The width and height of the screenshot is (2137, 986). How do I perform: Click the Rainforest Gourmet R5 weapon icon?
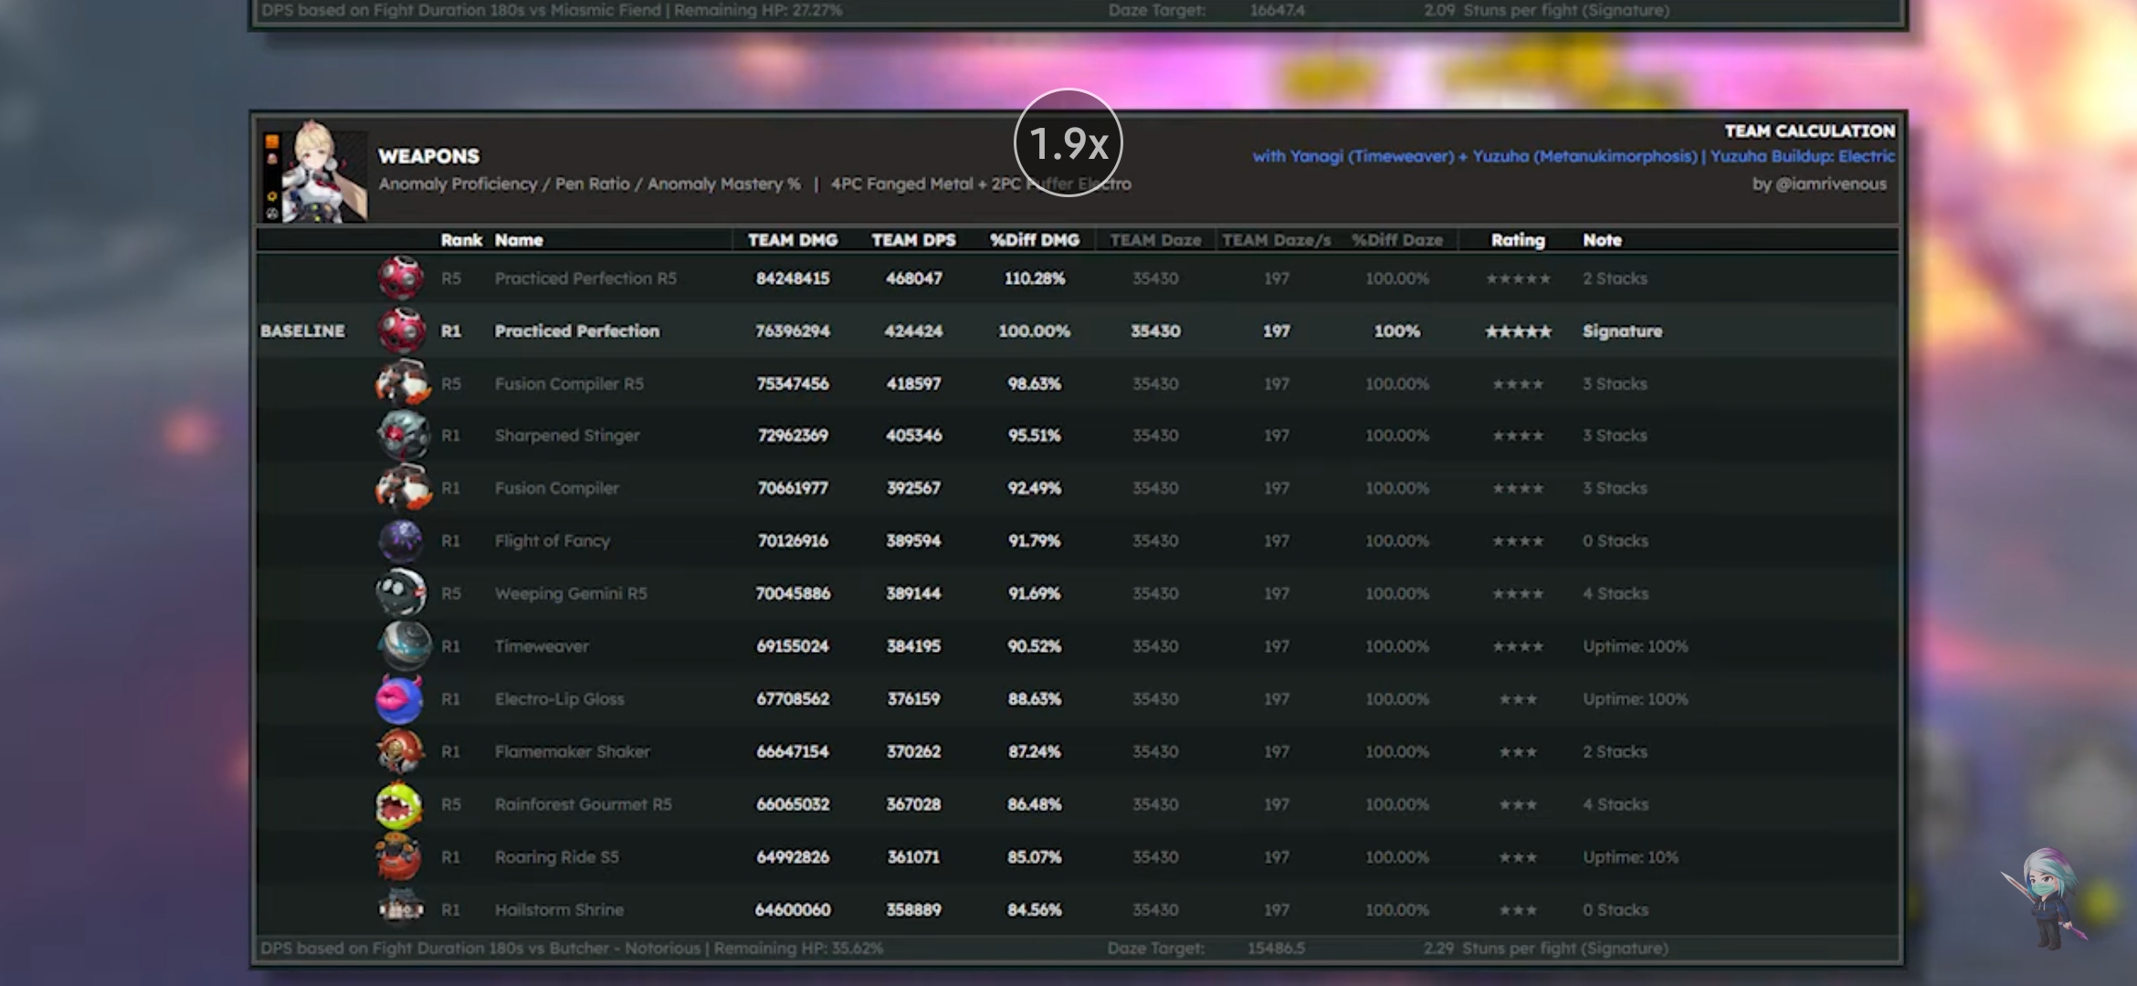pyautogui.click(x=399, y=804)
